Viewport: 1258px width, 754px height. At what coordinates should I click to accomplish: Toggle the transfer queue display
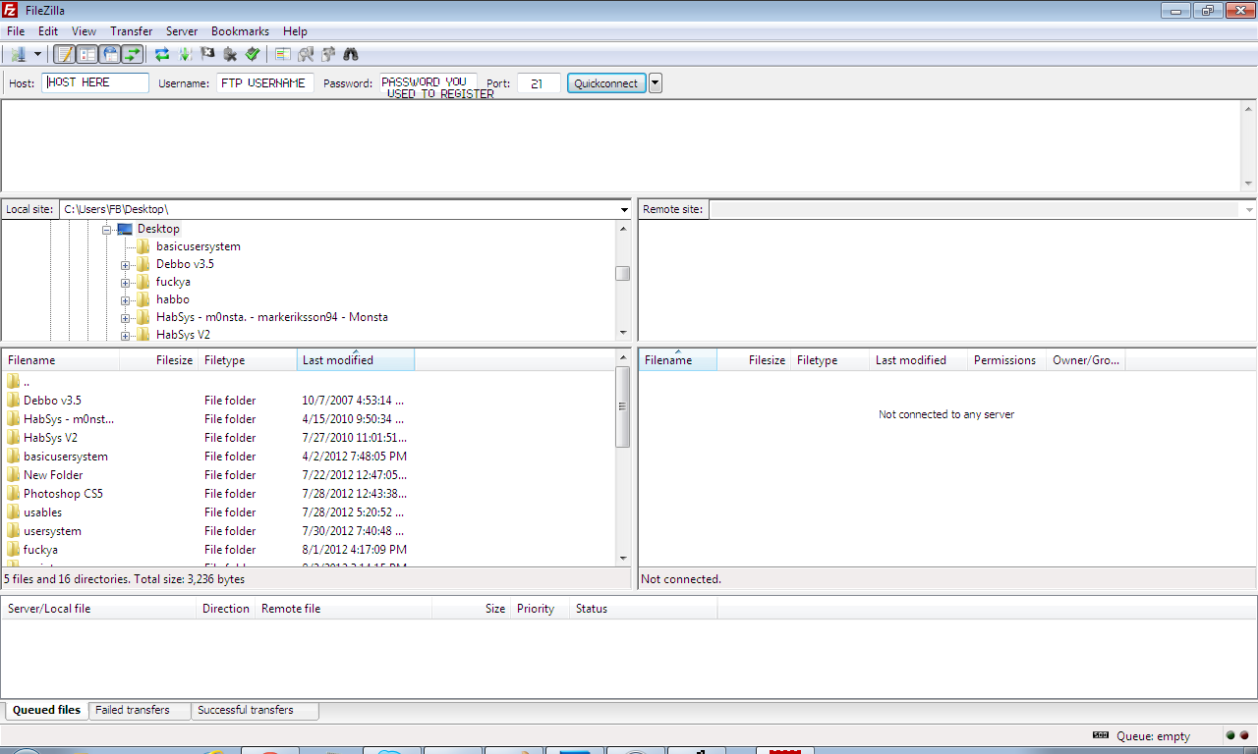[132, 54]
